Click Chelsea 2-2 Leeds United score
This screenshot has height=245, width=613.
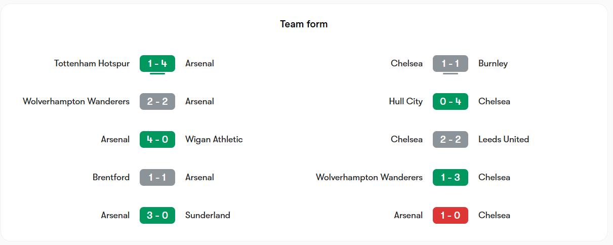tap(451, 139)
